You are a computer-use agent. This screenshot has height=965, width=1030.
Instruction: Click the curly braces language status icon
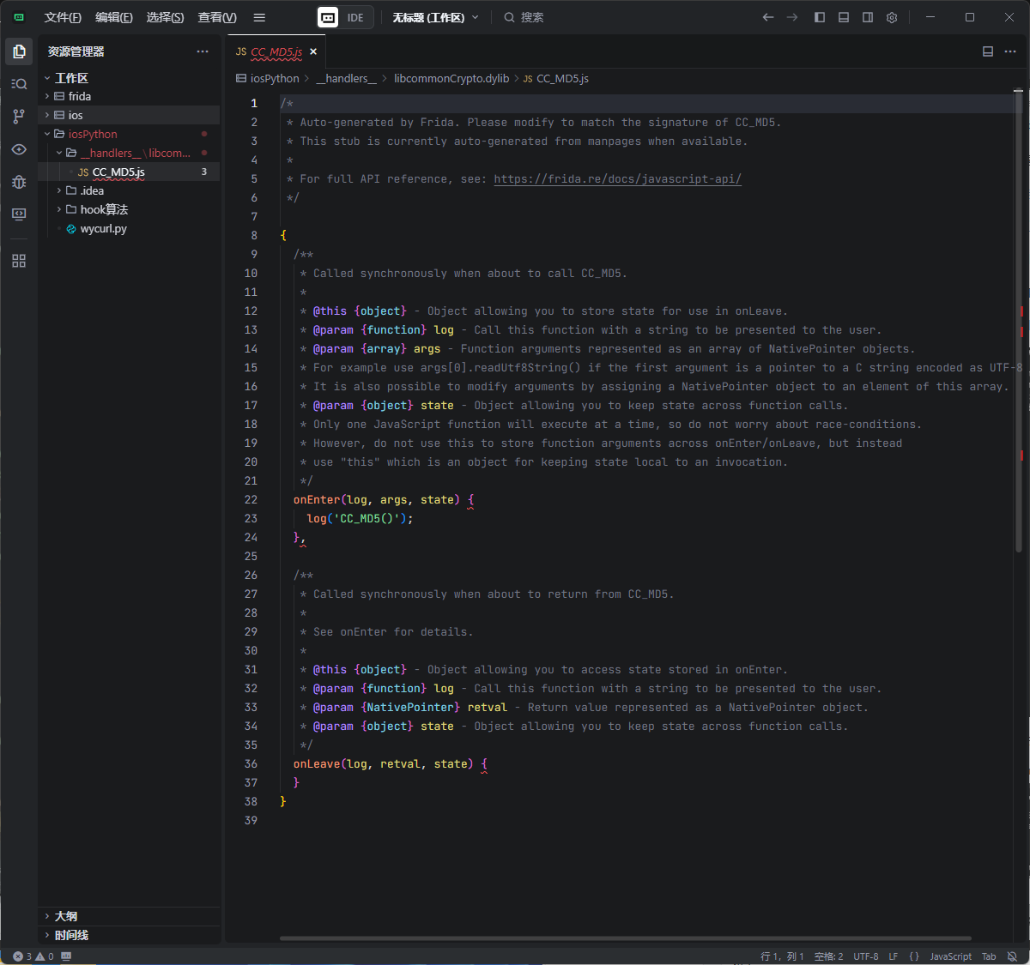tap(914, 956)
